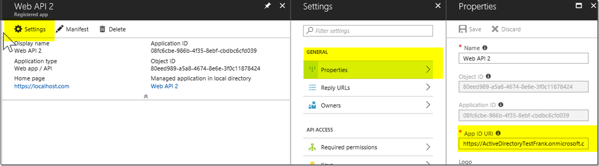Image resolution: width=599 pixels, height=166 pixels.
Task: Click the read-only Application ID field in Properties
Action: (x=523, y=115)
